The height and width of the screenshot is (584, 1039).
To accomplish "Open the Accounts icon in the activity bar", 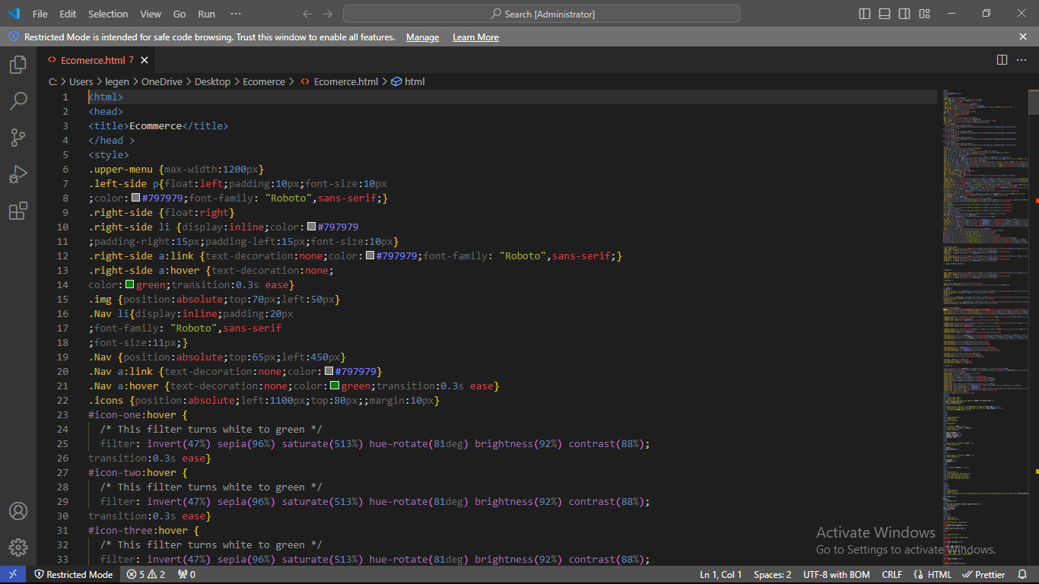I will click(x=17, y=511).
